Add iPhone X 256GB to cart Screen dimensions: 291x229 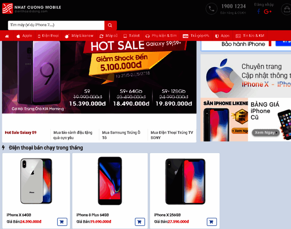coord(212,222)
